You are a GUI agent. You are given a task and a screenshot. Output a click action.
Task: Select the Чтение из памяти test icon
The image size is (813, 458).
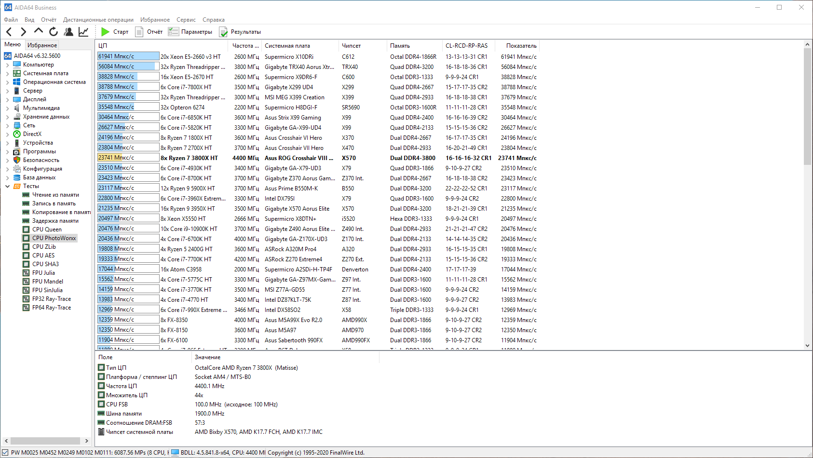26,195
